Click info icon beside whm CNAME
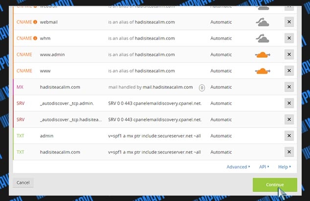 (35, 38)
